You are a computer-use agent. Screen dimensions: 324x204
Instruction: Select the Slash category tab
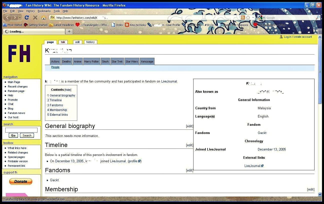(105, 61)
